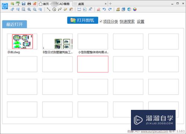Click the area measure icon
Image resolution: width=186 pixels, height=134 pixels.
pos(85,9)
